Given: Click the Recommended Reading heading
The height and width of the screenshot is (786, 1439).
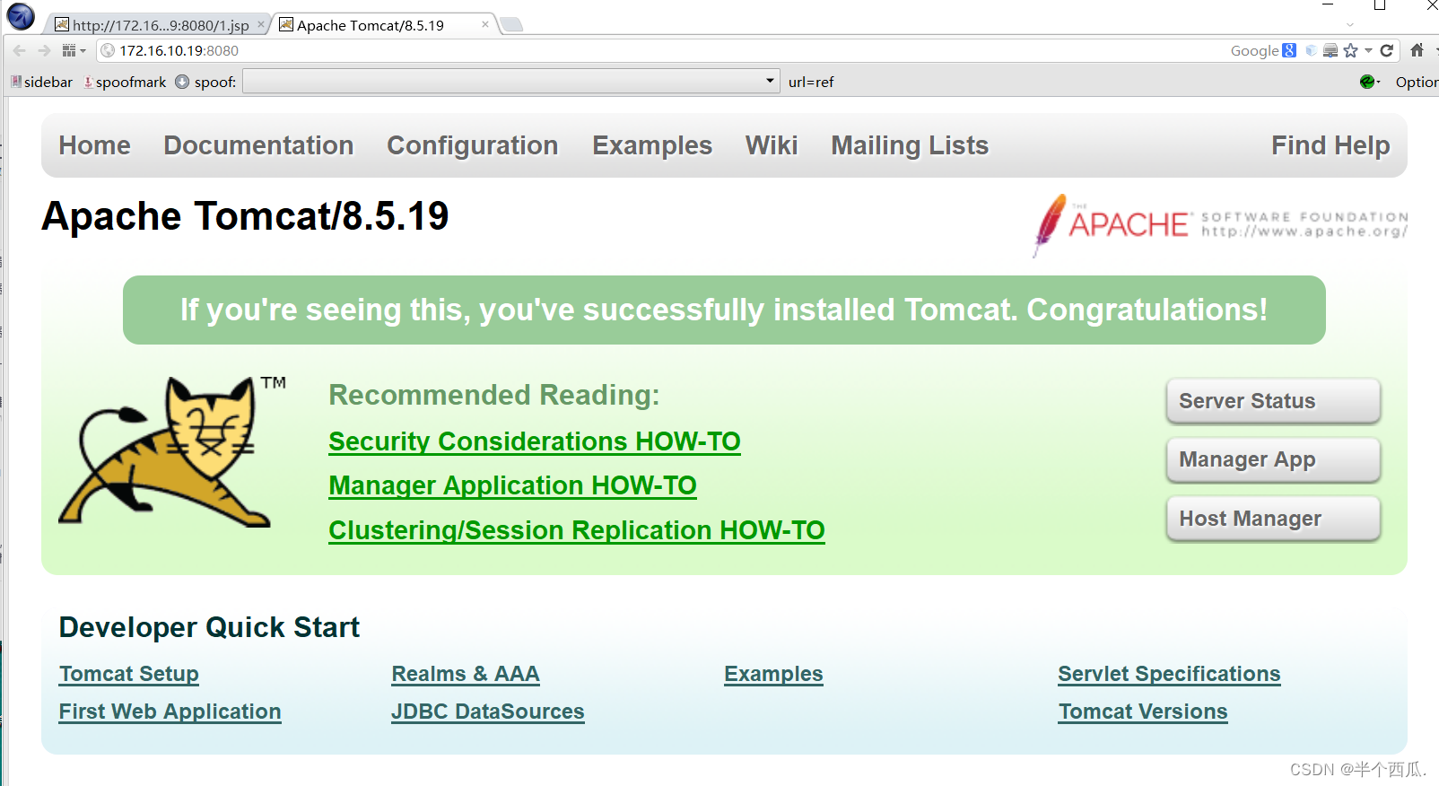Looking at the screenshot, I should pyautogui.click(x=494, y=395).
